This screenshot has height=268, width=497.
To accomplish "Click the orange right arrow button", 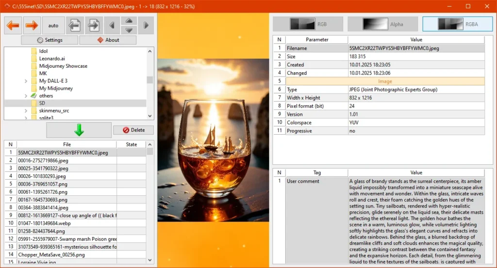I will (x=32, y=25).
